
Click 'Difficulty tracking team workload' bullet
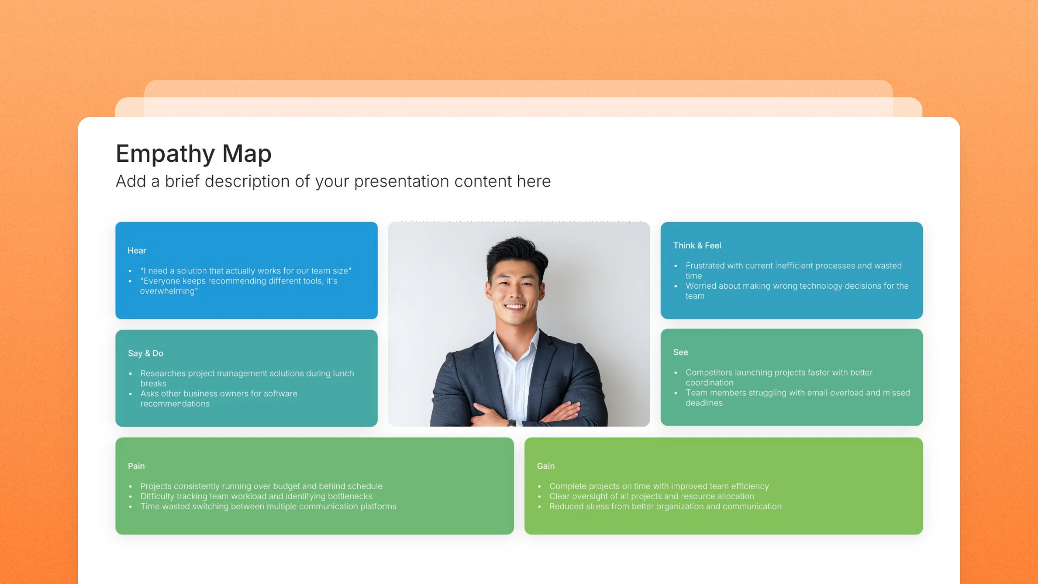[256, 496]
